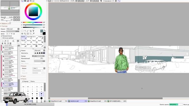Hide layer Слой8
This screenshot has height=106, width=189.
pyautogui.click(x=3, y=61)
